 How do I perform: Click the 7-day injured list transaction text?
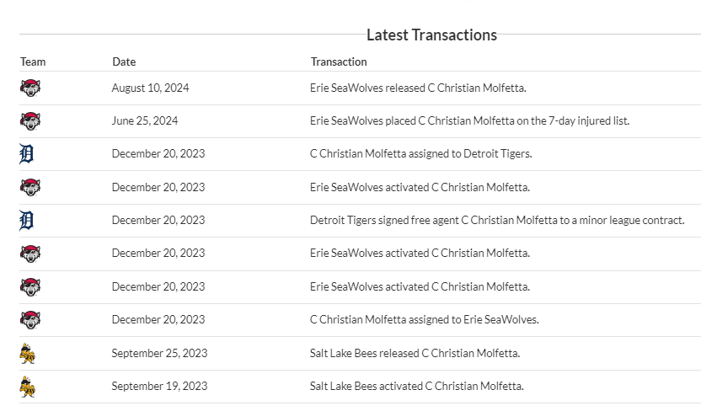(469, 120)
